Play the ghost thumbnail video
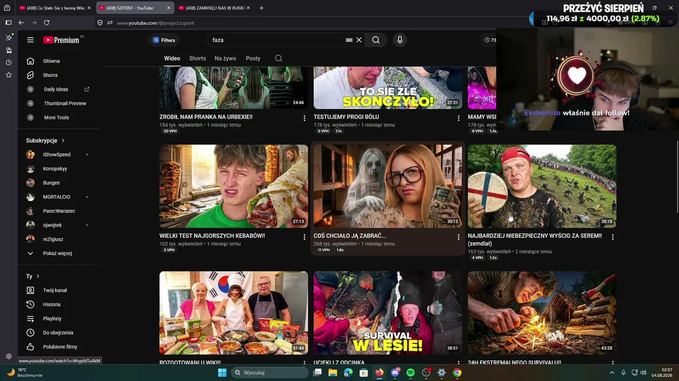Viewport: 679px width, 381px height. pyautogui.click(x=388, y=186)
